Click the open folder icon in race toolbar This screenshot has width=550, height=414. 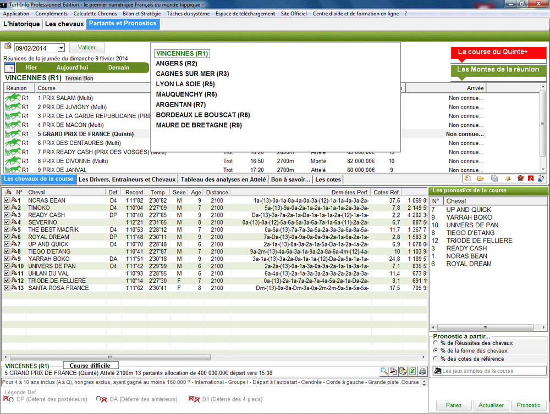[481, 178]
